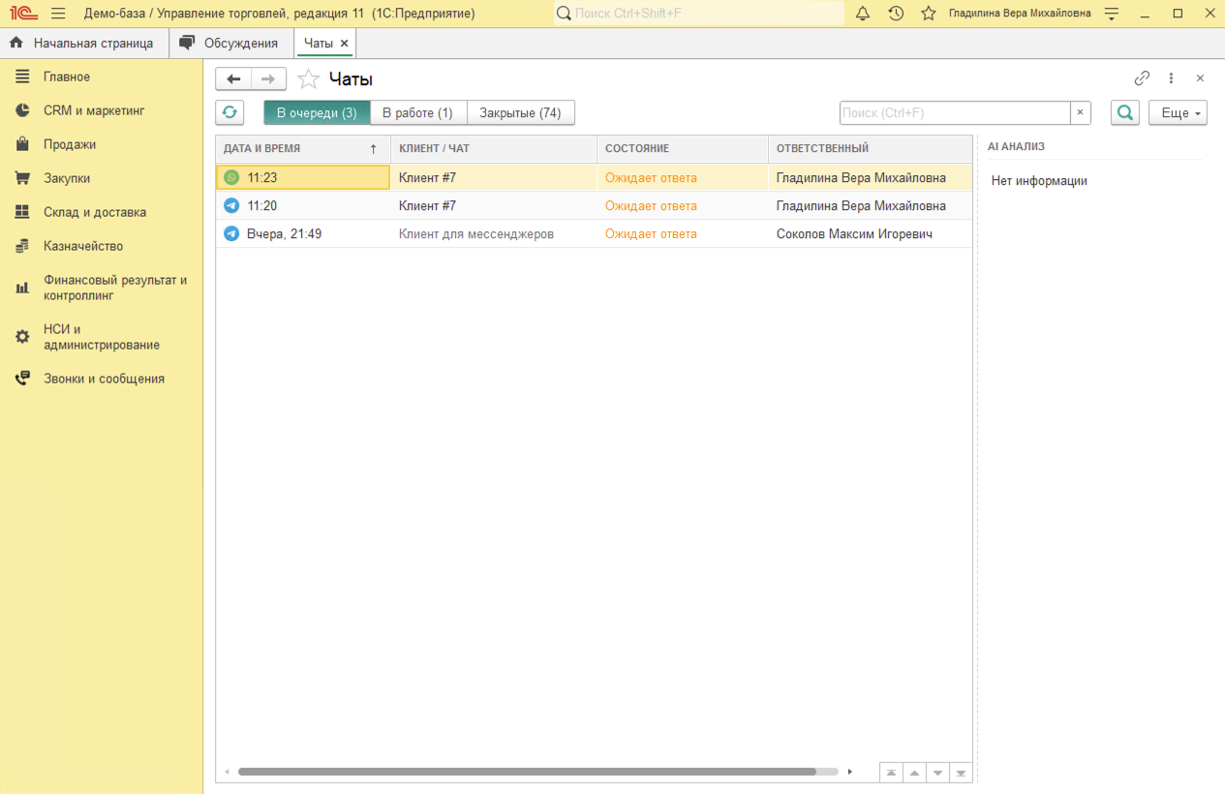Click the horizontal scrollbar of the table
The height and width of the screenshot is (794, 1225).
point(527,772)
